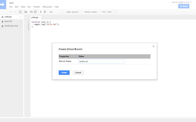This screenshot has width=196, height=122.
Task: Click the Push button in toolbar
Action: pyautogui.click(x=109, y=12)
